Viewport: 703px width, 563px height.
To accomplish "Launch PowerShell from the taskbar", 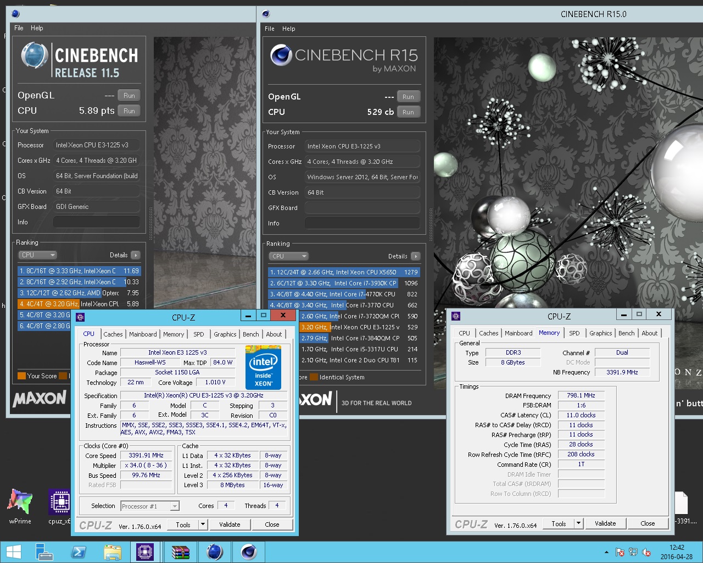I will (x=79, y=551).
